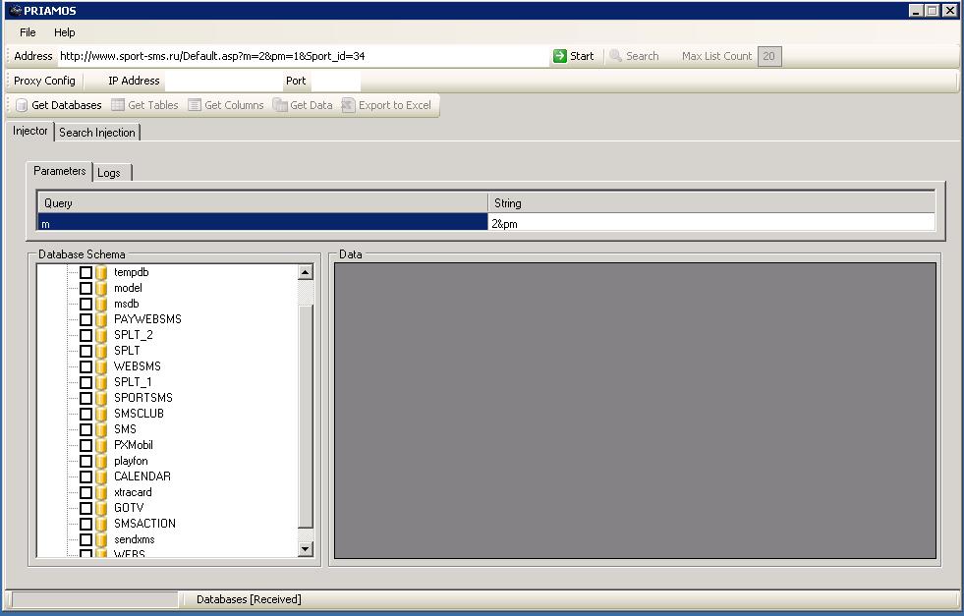Switch to the Injector tab
Screen dimensions: 964x616
[30, 131]
